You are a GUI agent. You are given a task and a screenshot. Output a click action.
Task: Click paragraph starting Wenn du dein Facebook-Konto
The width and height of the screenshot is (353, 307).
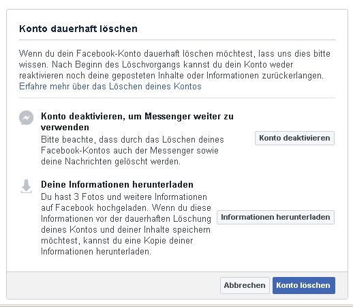tap(174, 65)
